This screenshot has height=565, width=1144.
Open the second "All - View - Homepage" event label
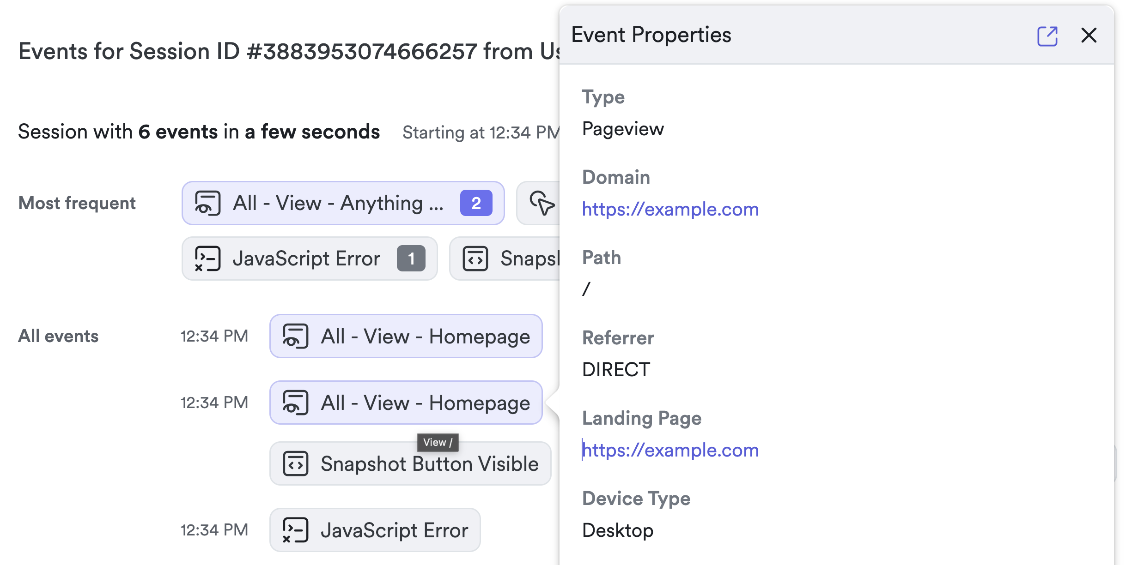pos(425,403)
